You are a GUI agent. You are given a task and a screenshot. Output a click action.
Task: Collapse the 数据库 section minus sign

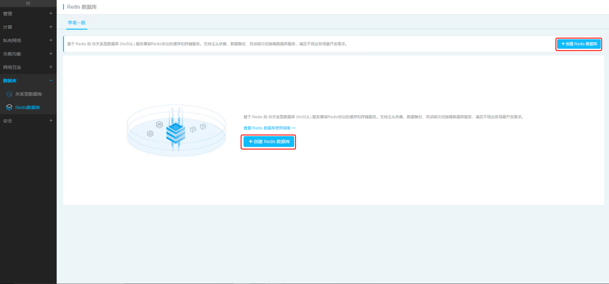pos(51,80)
